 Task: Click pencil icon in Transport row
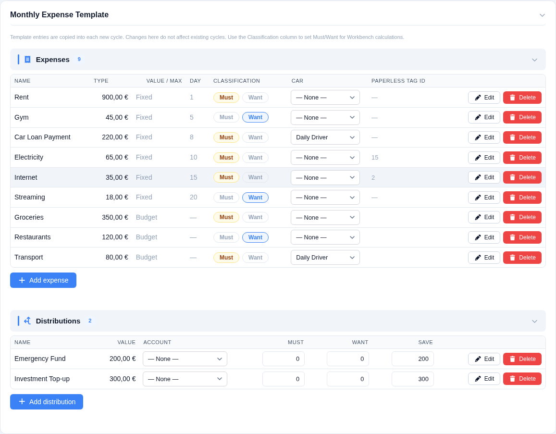click(478, 258)
